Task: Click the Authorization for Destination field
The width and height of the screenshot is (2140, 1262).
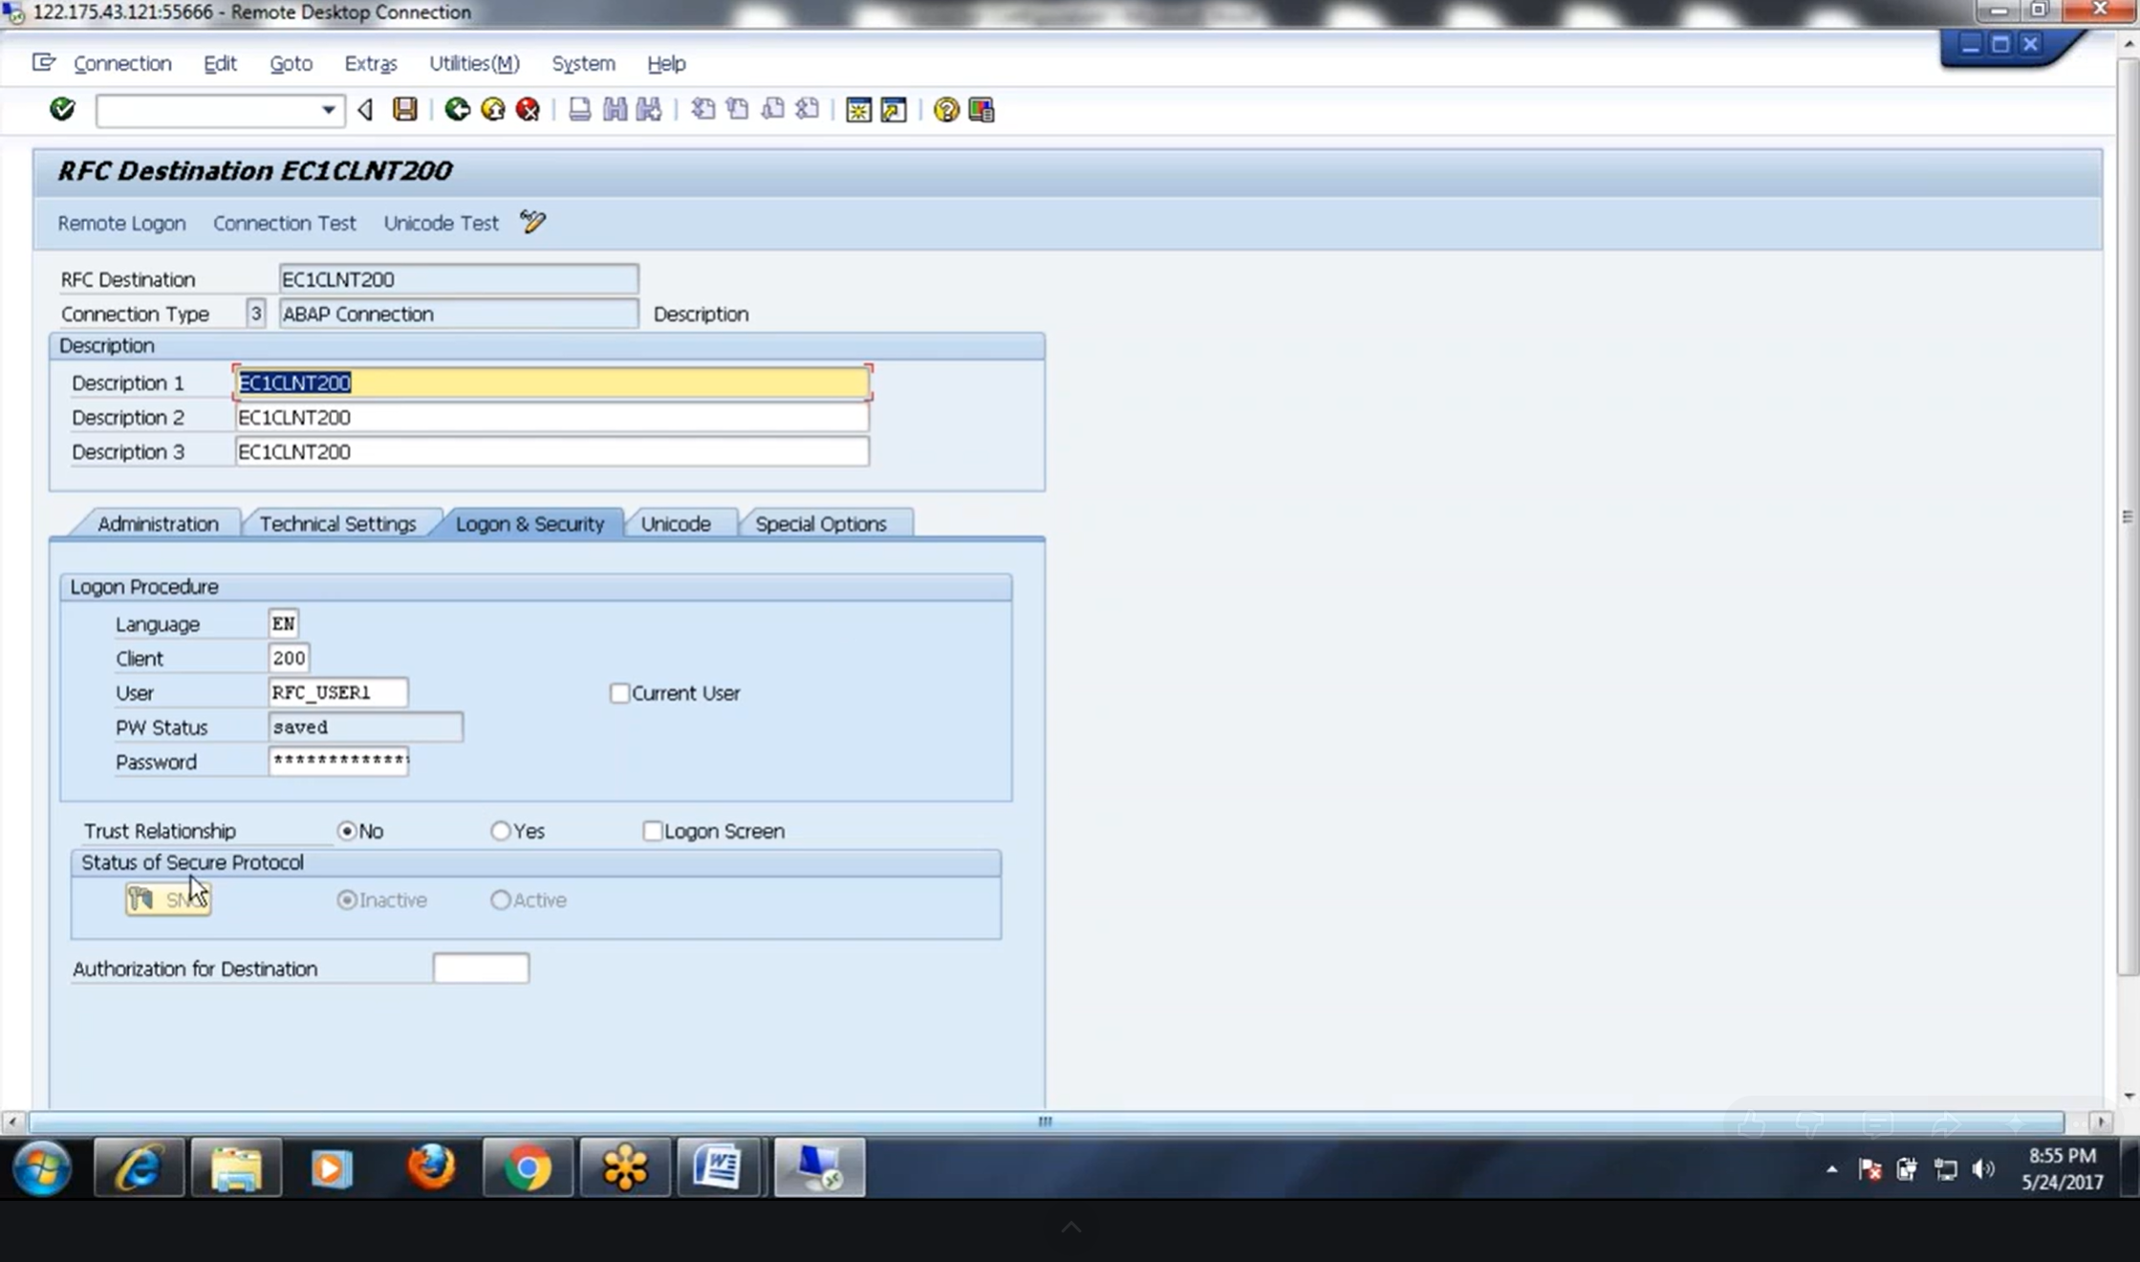Action: [481, 968]
